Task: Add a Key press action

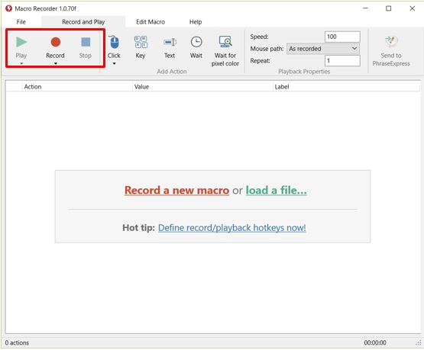Action: [x=141, y=47]
